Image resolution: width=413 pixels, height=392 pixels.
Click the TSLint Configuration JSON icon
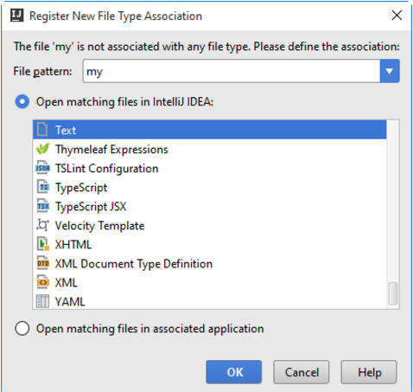pos(42,168)
